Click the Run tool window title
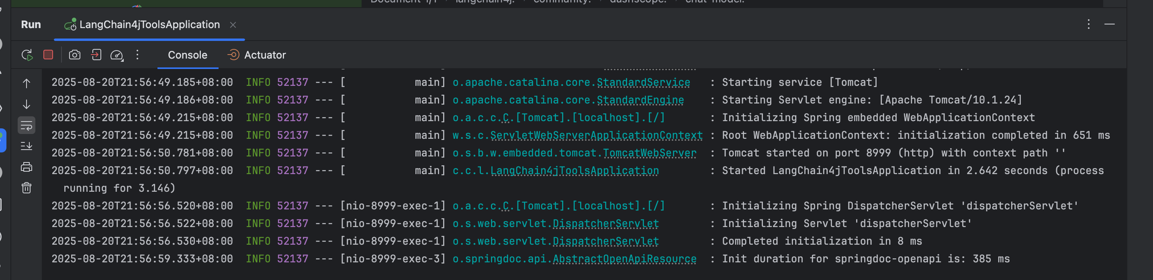 click(31, 24)
